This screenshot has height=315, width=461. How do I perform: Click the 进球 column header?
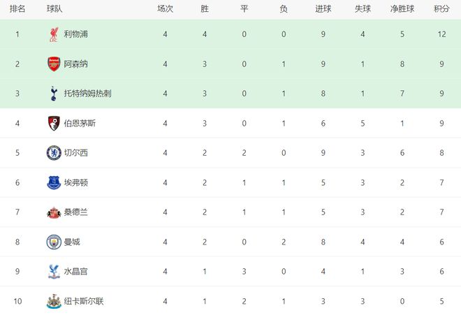pos(323,9)
